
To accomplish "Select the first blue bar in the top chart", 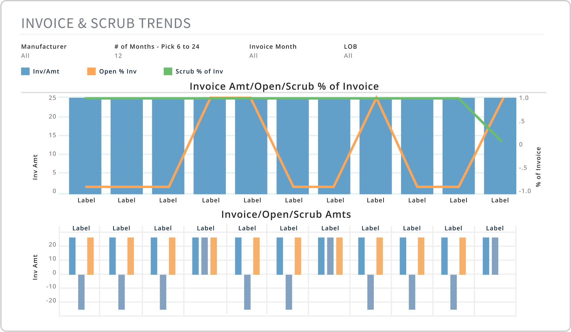I will (85, 149).
